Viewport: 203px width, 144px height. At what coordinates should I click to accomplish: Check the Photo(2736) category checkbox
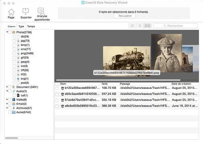pos(10,32)
